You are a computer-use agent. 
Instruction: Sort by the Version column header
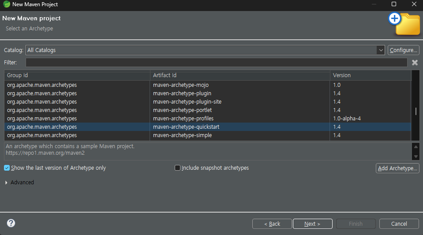[370, 75]
